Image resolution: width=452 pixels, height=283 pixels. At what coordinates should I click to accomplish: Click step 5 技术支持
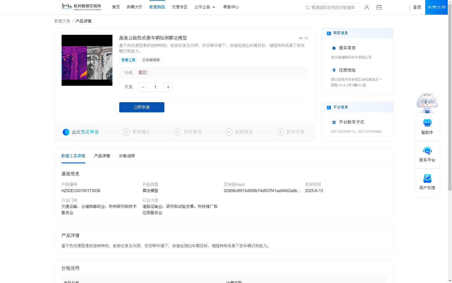291,132
